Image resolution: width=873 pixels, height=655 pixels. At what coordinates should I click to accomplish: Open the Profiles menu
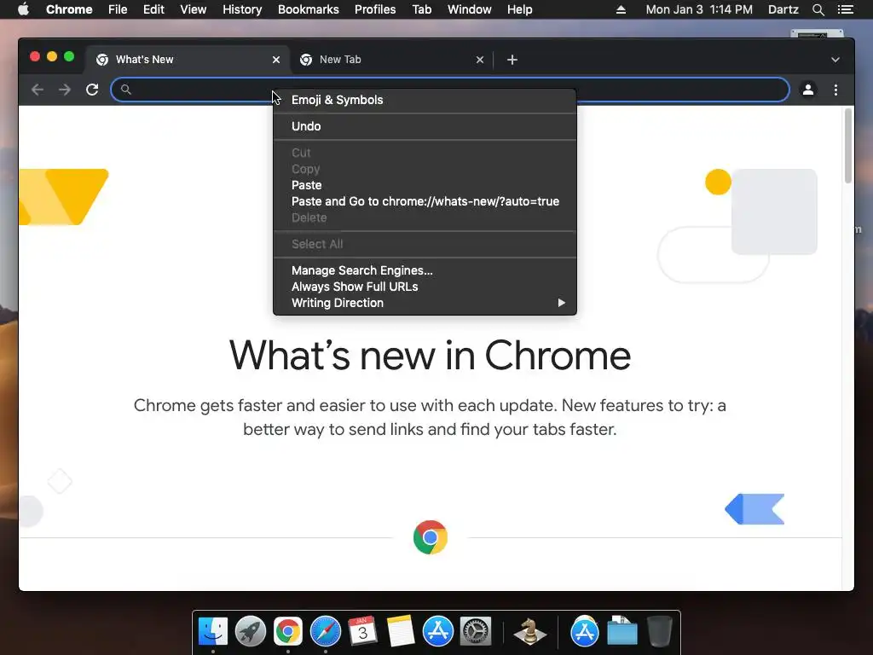click(375, 9)
